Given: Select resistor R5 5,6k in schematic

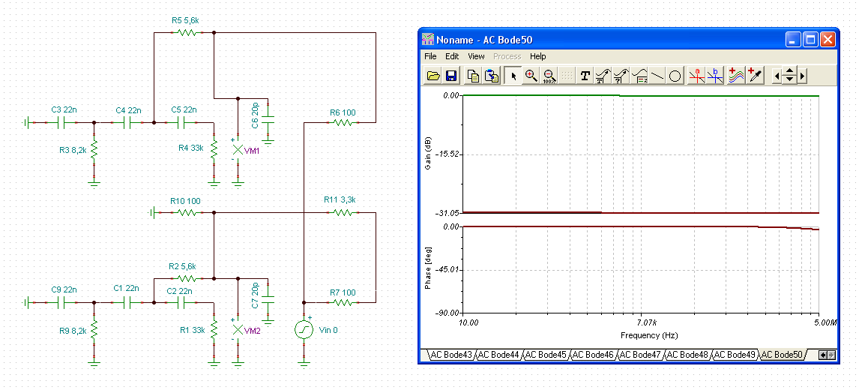Looking at the screenshot, I should point(186,32).
